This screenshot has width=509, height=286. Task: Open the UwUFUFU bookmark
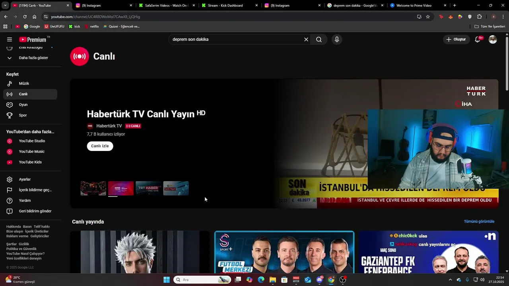[x=54, y=26]
